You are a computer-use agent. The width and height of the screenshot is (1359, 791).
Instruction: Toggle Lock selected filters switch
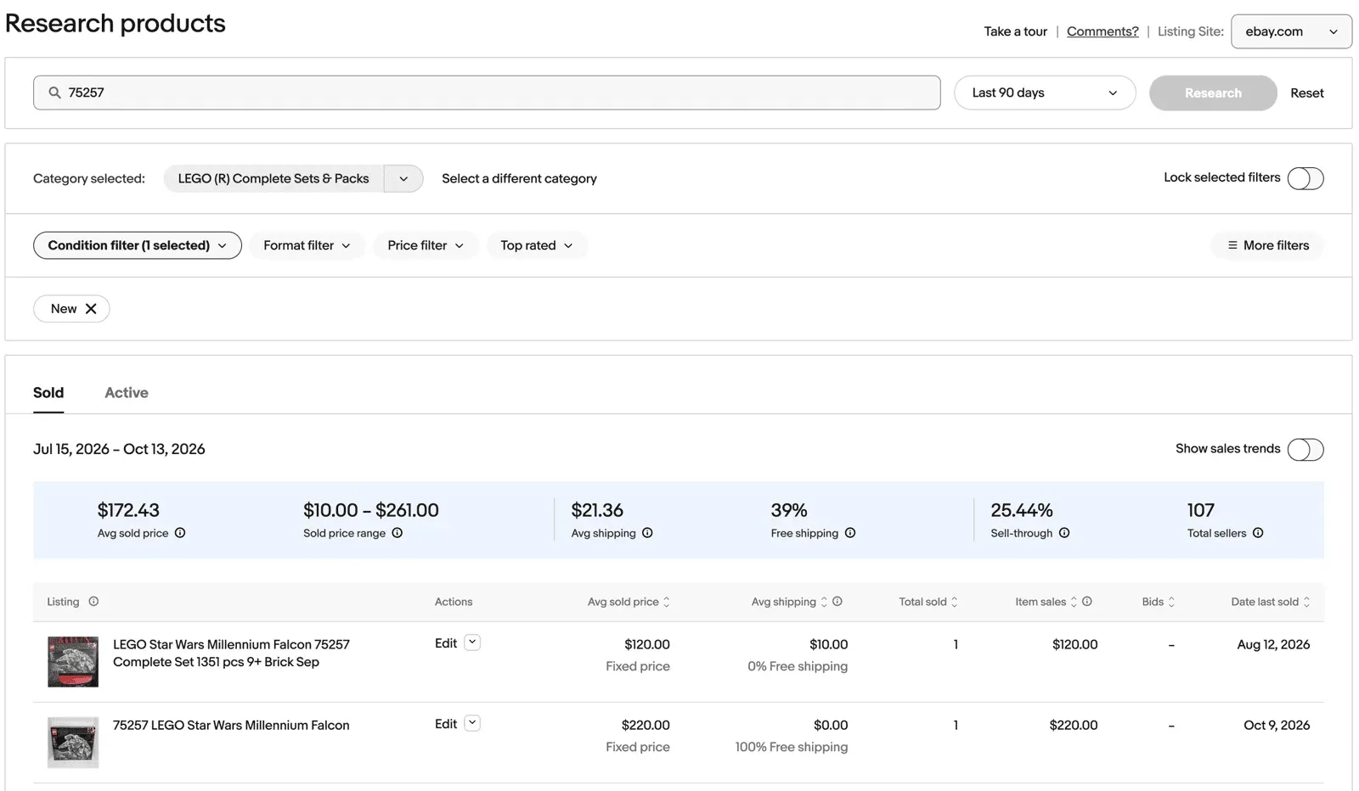[1305, 178]
